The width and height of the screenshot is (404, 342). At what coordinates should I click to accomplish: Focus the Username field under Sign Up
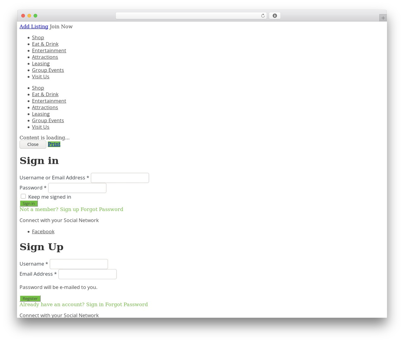pyautogui.click(x=79, y=264)
